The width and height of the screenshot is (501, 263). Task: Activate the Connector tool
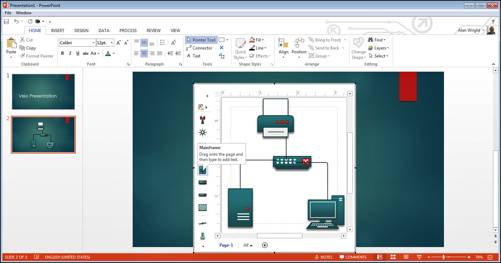point(199,48)
